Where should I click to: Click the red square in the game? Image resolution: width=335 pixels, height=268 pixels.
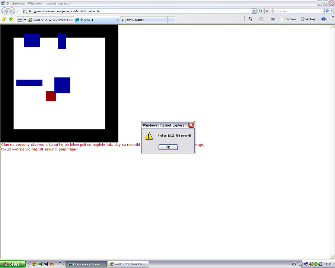(x=51, y=96)
